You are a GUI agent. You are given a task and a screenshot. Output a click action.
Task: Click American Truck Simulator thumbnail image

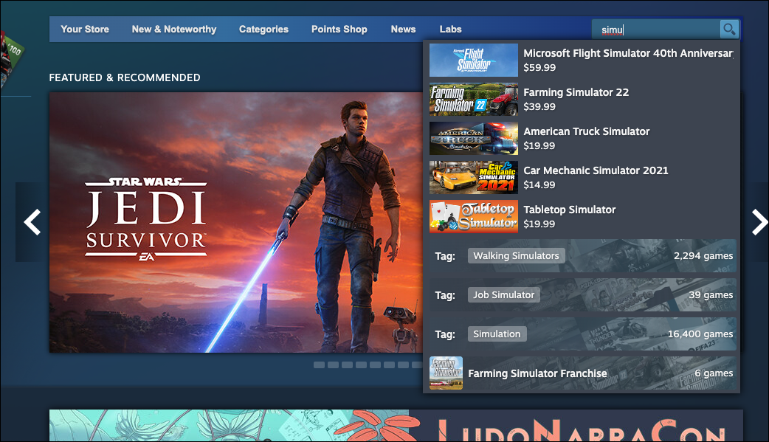(474, 138)
